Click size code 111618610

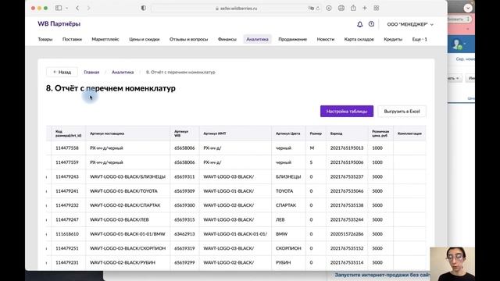click(67, 234)
